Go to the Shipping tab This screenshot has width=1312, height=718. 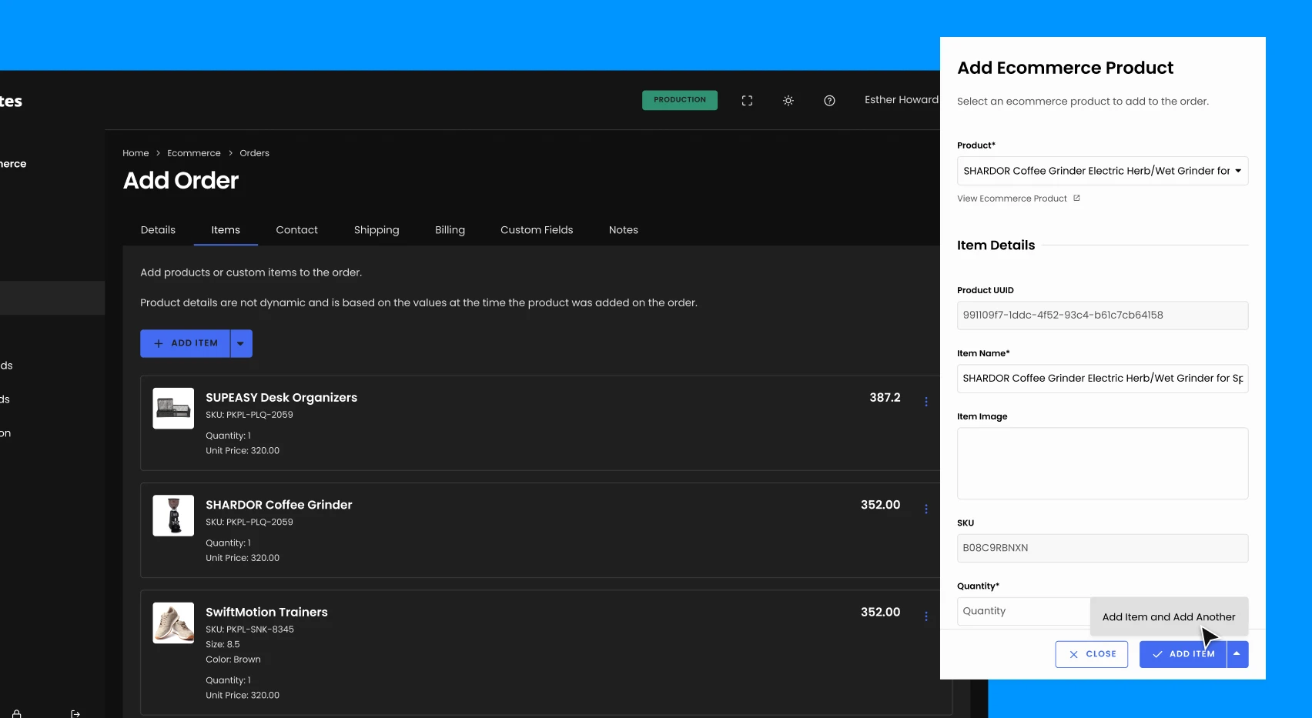coord(377,230)
